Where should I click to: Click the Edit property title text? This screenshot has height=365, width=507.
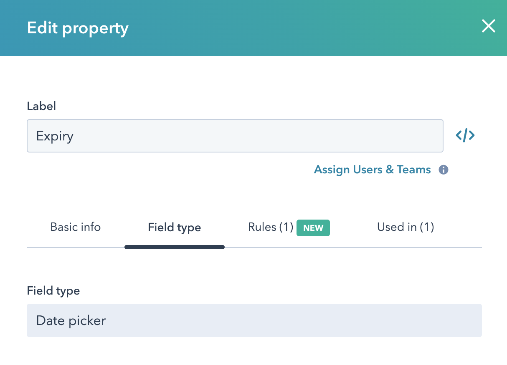tap(78, 27)
